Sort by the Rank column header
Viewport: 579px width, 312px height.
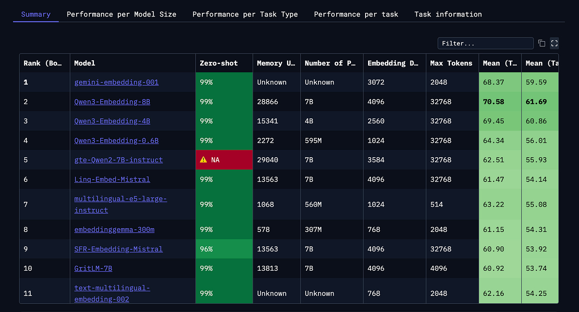pos(45,63)
